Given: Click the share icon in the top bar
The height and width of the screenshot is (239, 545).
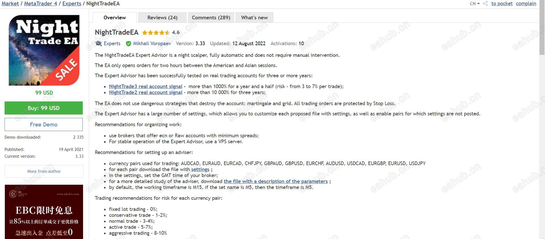Looking at the screenshot, I should (x=485, y=4).
